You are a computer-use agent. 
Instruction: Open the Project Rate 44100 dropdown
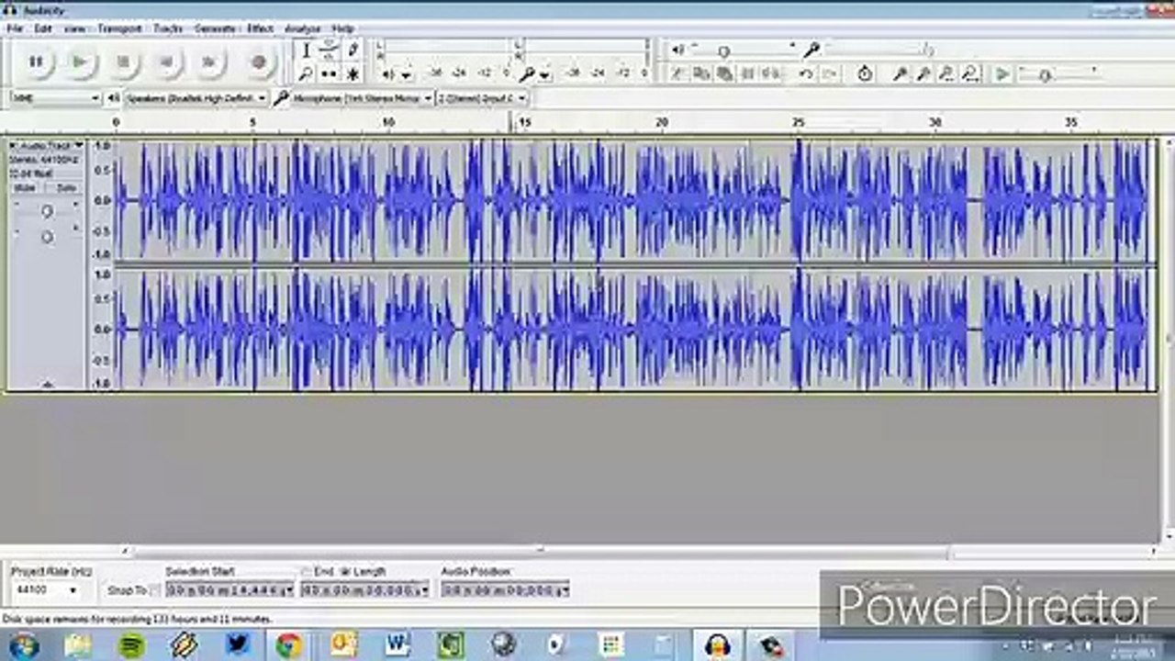click(46, 590)
